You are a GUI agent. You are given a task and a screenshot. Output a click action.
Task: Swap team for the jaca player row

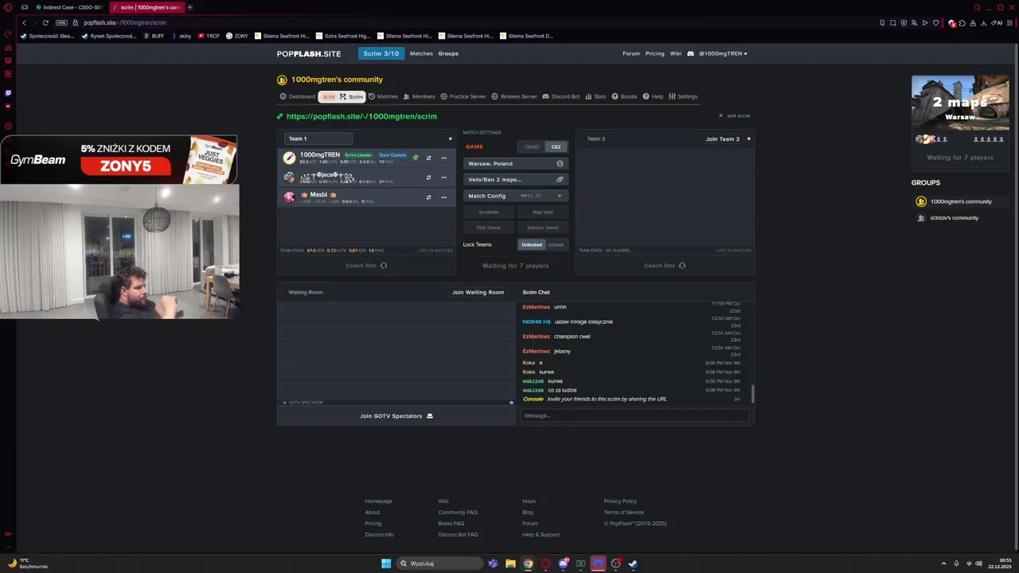click(x=428, y=177)
